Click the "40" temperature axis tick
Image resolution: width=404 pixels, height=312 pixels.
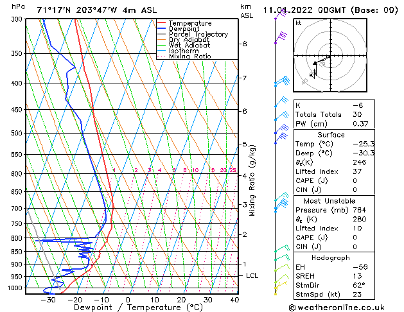pos(234,300)
